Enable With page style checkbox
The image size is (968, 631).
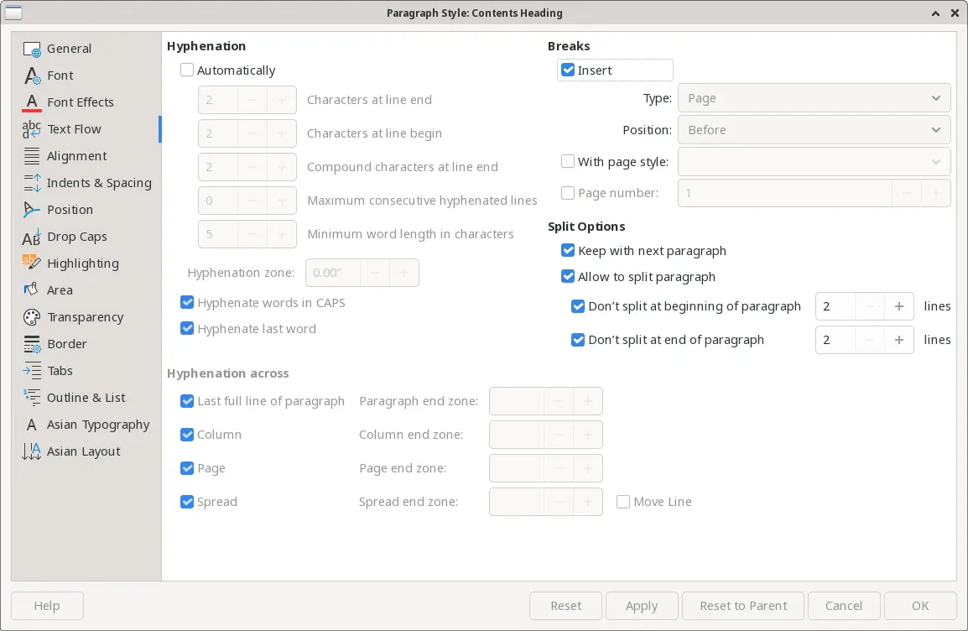coord(568,162)
